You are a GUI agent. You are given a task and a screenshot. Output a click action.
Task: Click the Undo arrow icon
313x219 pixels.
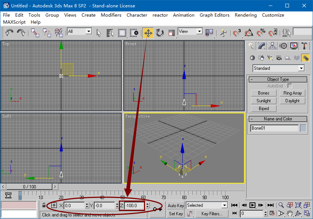click(9, 32)
